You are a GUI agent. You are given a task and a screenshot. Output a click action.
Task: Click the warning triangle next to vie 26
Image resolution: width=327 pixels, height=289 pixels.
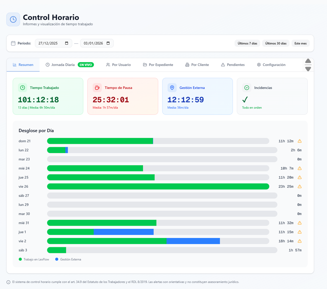299,186
